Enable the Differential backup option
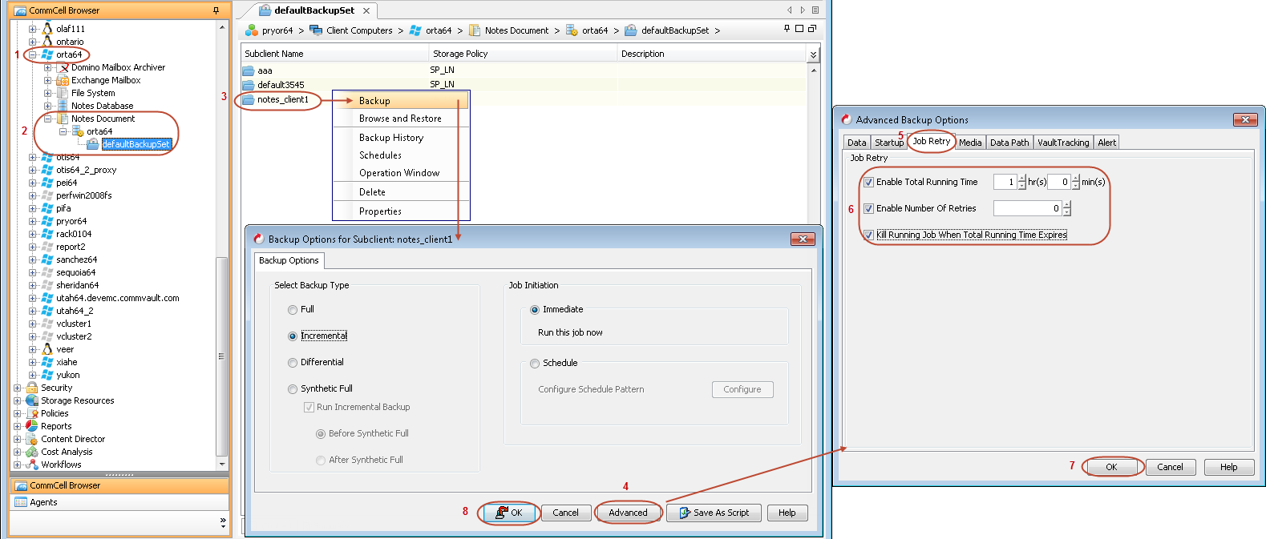Image resolution: width=1266 pixels, height=539 pixels. (293, 363)
